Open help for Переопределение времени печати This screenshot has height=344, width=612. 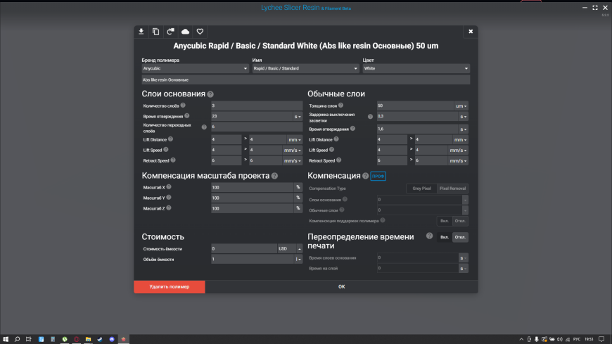tap(429, 236)
